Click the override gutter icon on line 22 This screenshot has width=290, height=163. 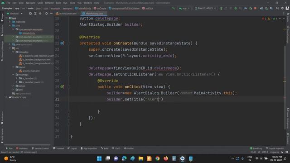pos(62,43)
